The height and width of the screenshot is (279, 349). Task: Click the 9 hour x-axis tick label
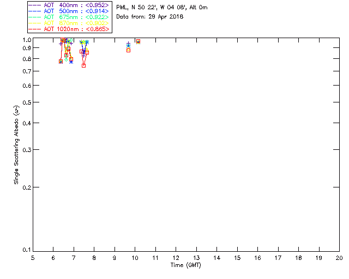(x=115, y=258)
